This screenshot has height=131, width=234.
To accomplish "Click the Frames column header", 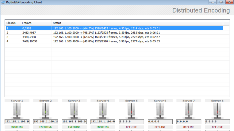I will point(36,23).
